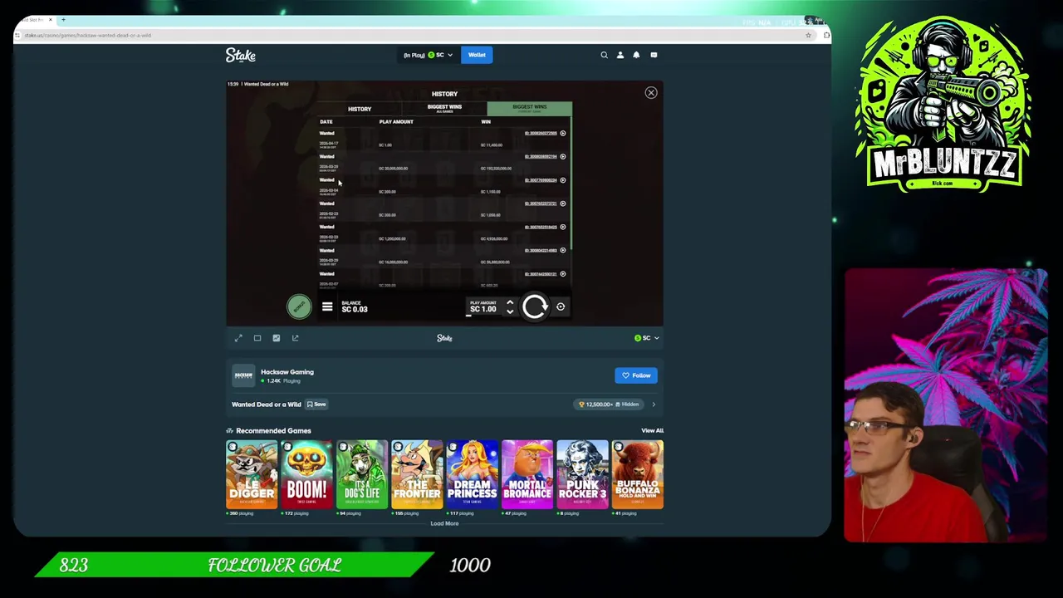The image size is (1063, 598).
Task: Open win ID ending 272505 link
Action: point(541,133)
